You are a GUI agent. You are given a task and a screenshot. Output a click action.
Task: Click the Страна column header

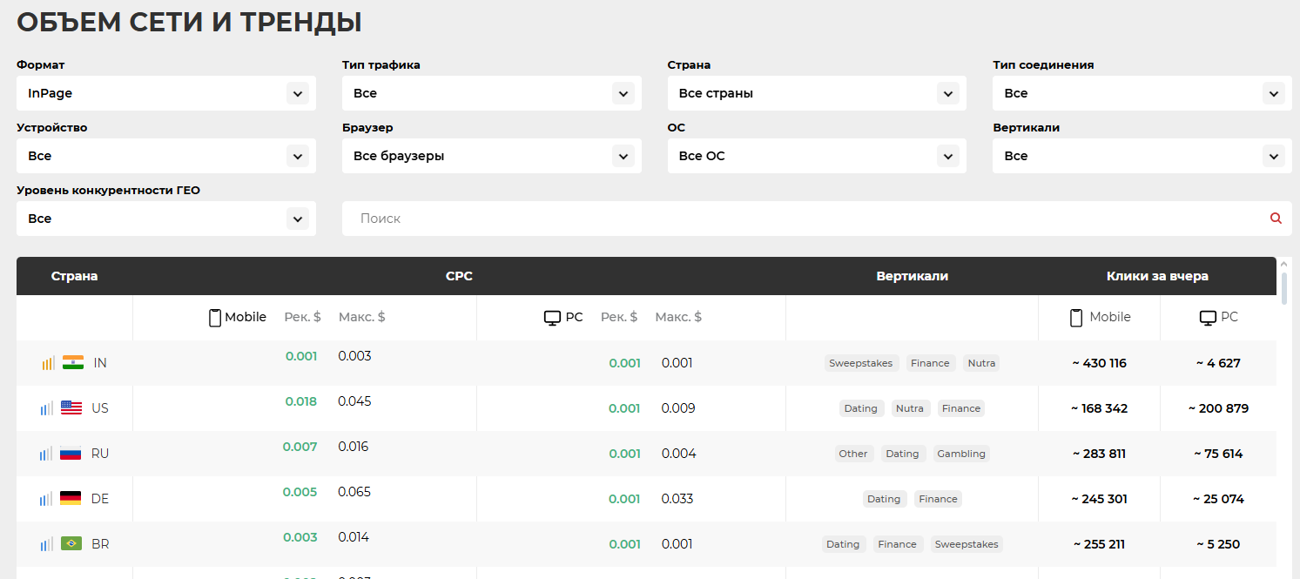coord(75,276)
